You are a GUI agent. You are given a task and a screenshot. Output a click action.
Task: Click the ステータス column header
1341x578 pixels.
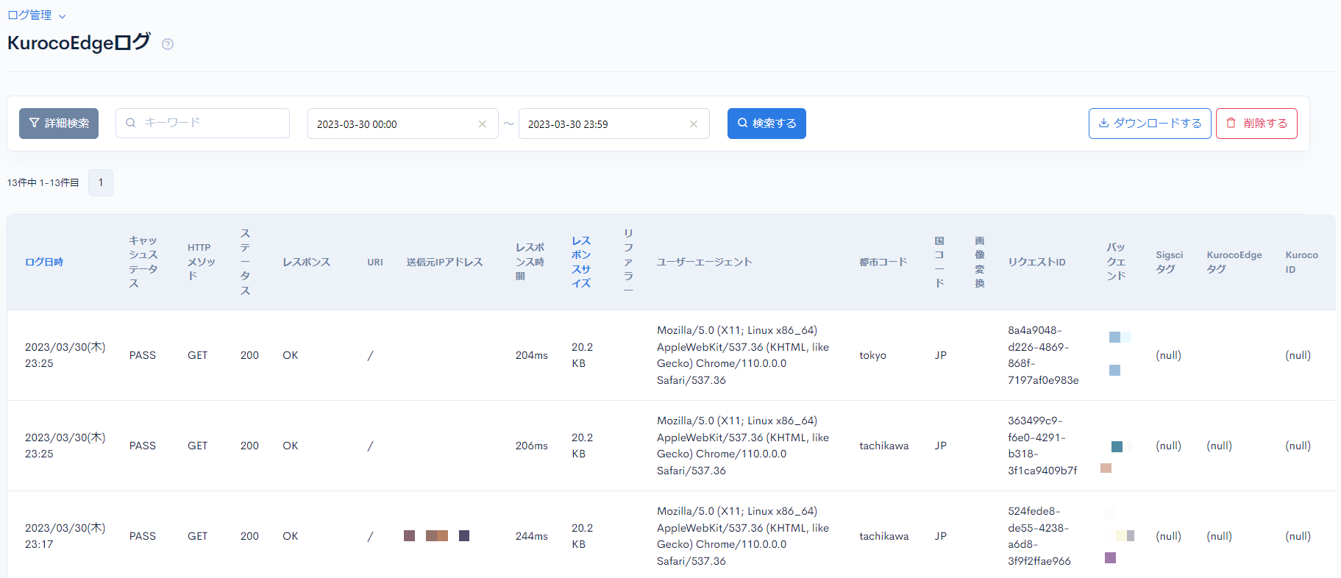[x=245, y=262]
